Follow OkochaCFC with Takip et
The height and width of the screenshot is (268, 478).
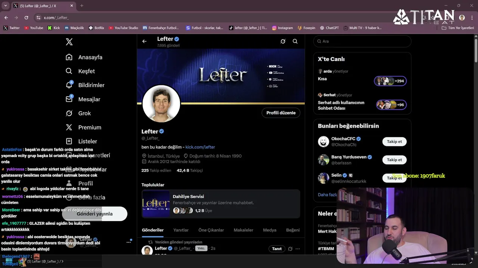pyautogui.click(x=394, y=141)
